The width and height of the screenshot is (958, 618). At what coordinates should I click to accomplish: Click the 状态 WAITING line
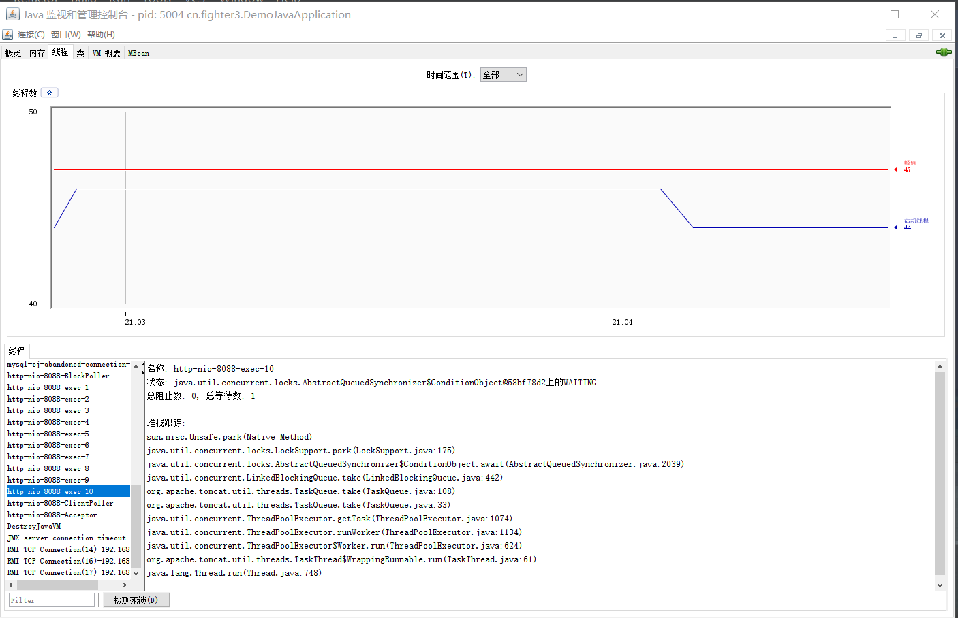[371, 383]
